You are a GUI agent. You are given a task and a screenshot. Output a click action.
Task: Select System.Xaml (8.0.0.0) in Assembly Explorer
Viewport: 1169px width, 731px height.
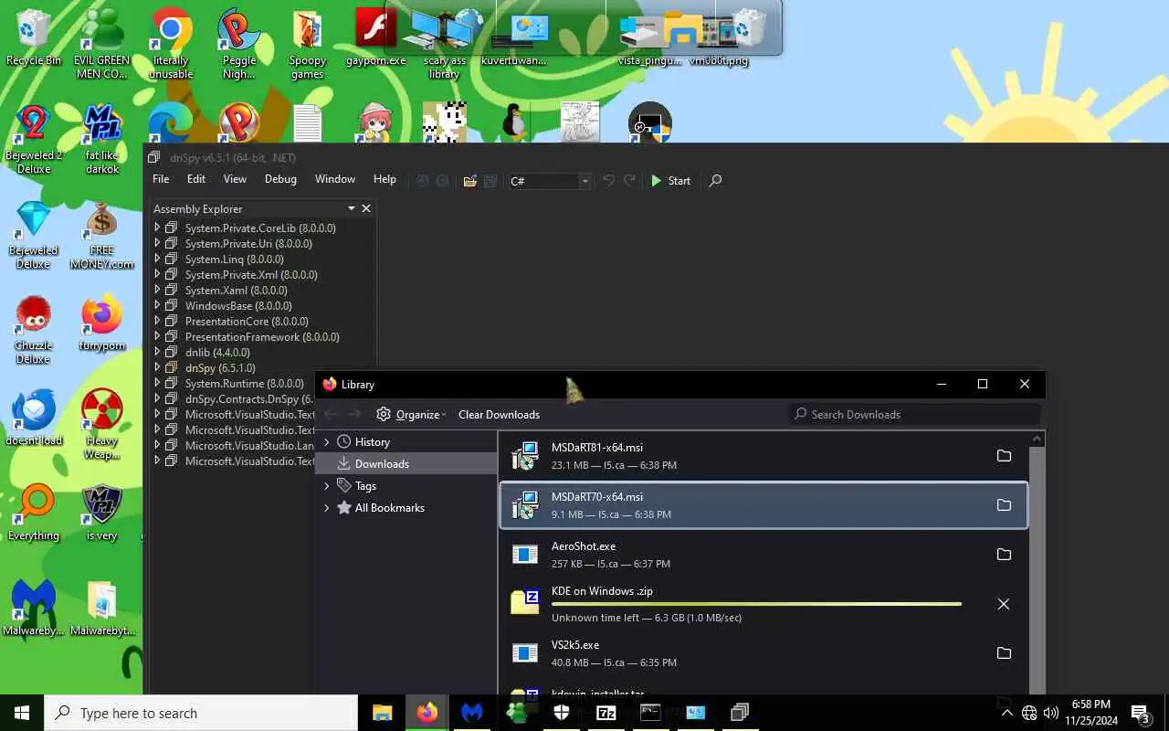point(236,291)
